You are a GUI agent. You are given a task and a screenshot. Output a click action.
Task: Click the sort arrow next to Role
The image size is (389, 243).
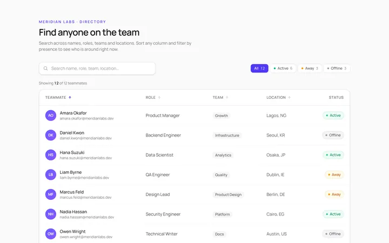(159, 97)
